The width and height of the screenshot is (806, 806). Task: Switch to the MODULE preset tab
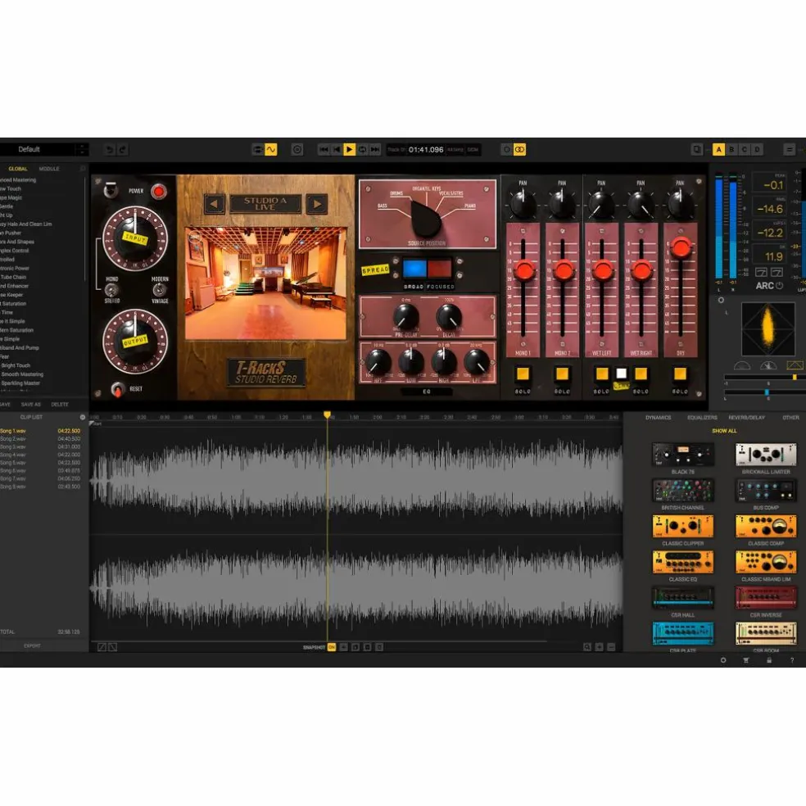coord(49,169)
